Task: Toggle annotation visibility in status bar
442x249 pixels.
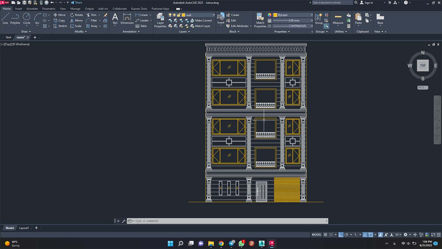Action: tap(380, 235)
